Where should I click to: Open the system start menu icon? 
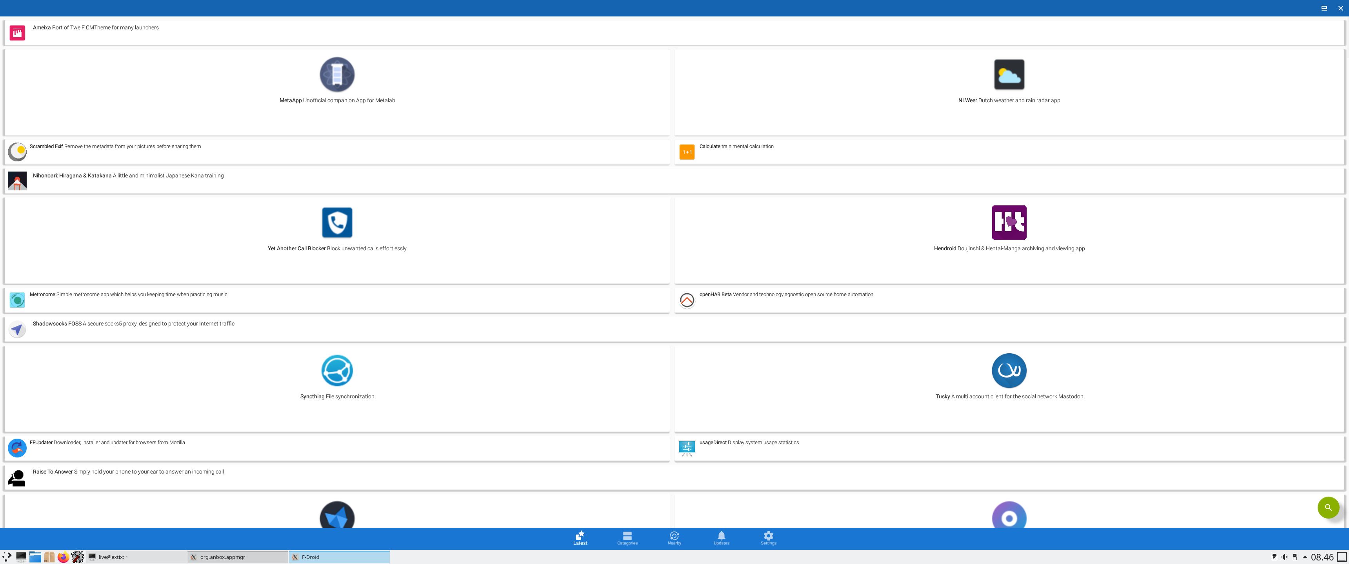click(x=7, y=557)
